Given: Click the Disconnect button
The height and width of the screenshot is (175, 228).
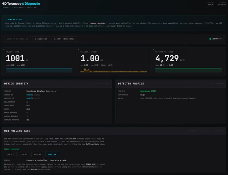Looking at the screenshot, I should point(41,39).
